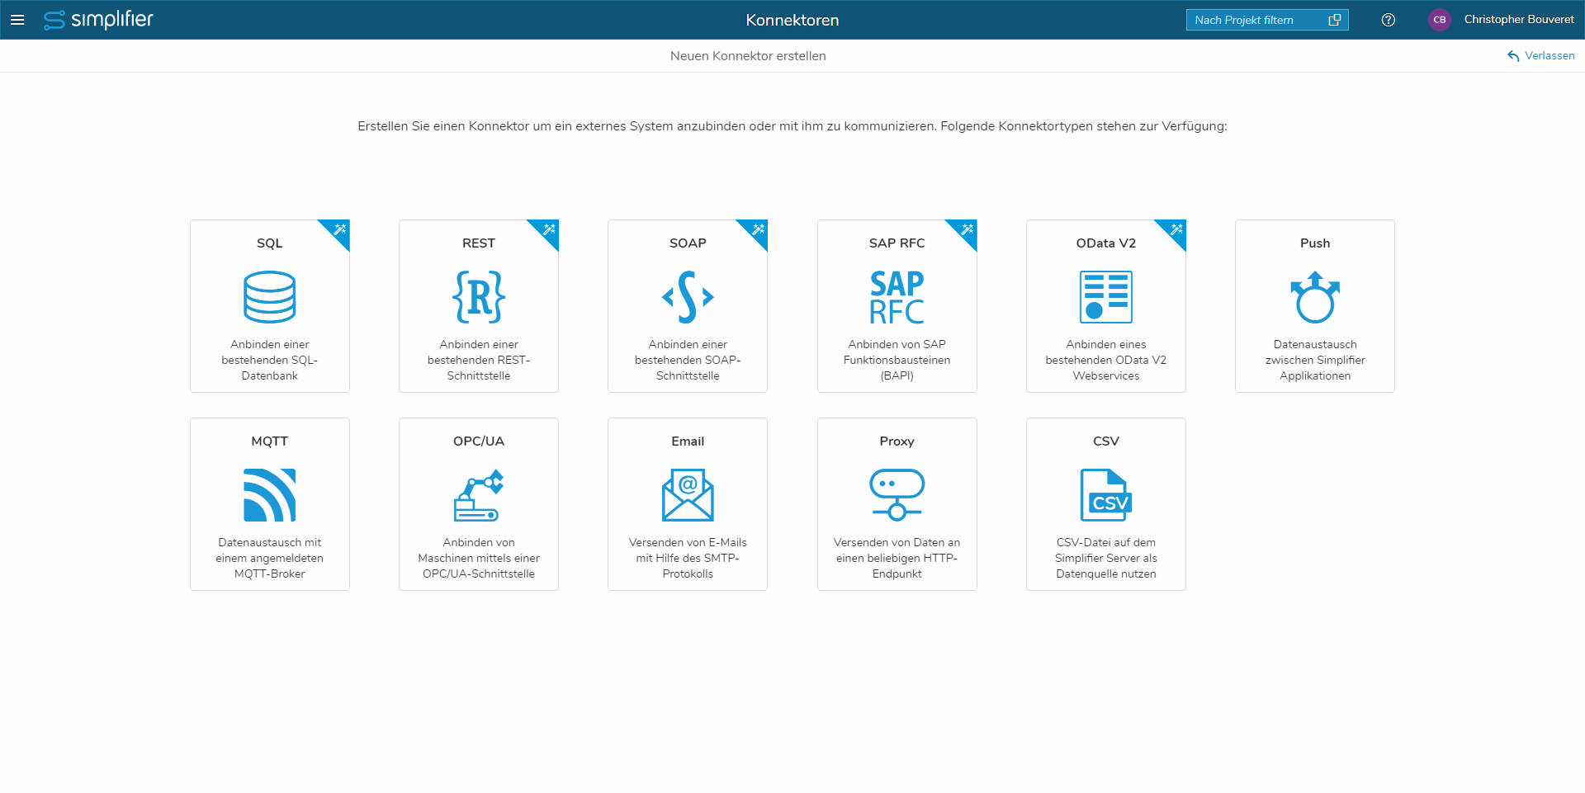1585x793 pixels.
Task: Click the REST connector icon
Action: pos(478,298)
